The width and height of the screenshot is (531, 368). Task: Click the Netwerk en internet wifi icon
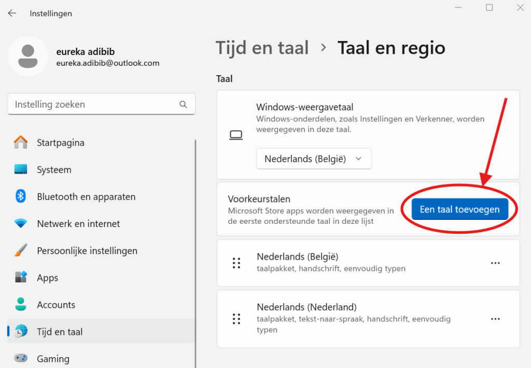(x=21, y=223)
